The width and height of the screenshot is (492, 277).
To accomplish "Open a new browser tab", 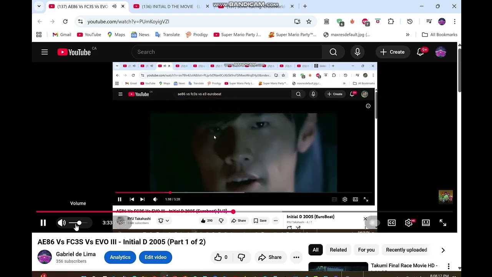I will point(305,7).
